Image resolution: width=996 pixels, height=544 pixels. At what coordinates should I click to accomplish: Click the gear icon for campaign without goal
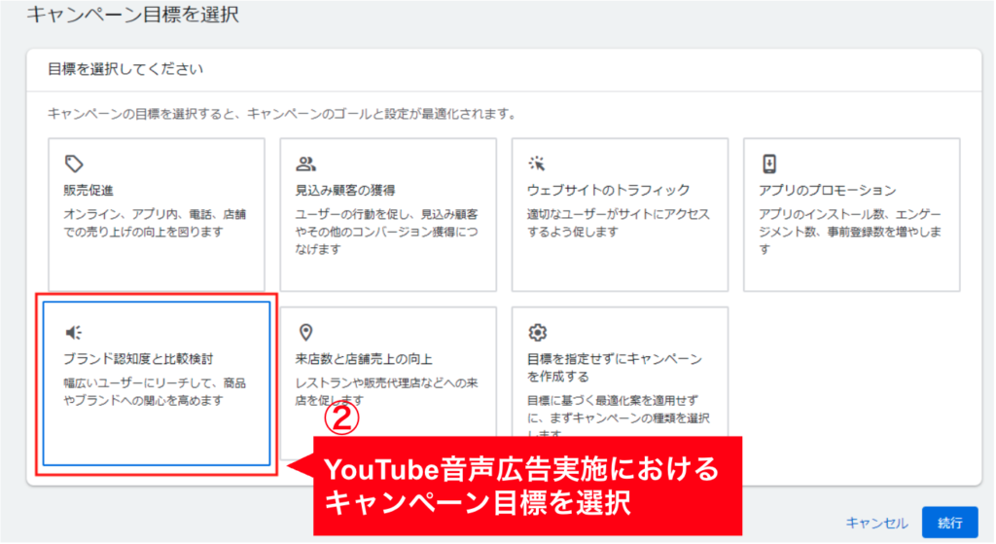click(537, 333)
